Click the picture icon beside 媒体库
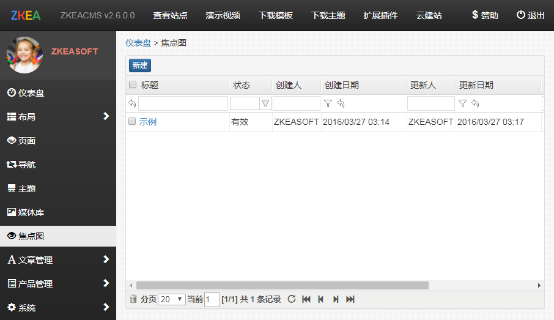Viewport: 554px width, 320px height. click(x=12, y=212)
